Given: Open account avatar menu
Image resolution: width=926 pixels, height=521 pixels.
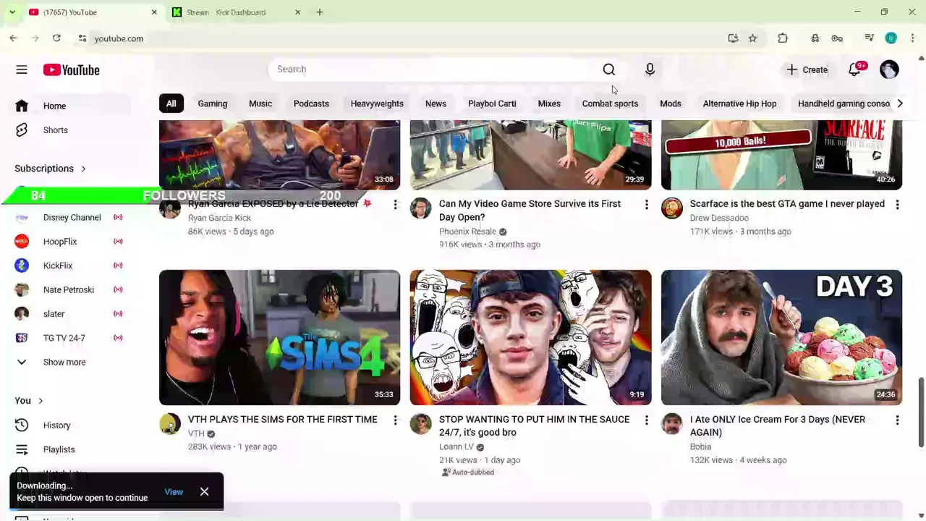Looking at the screenshot, I should pyautogui.click(x=889, y=69).
